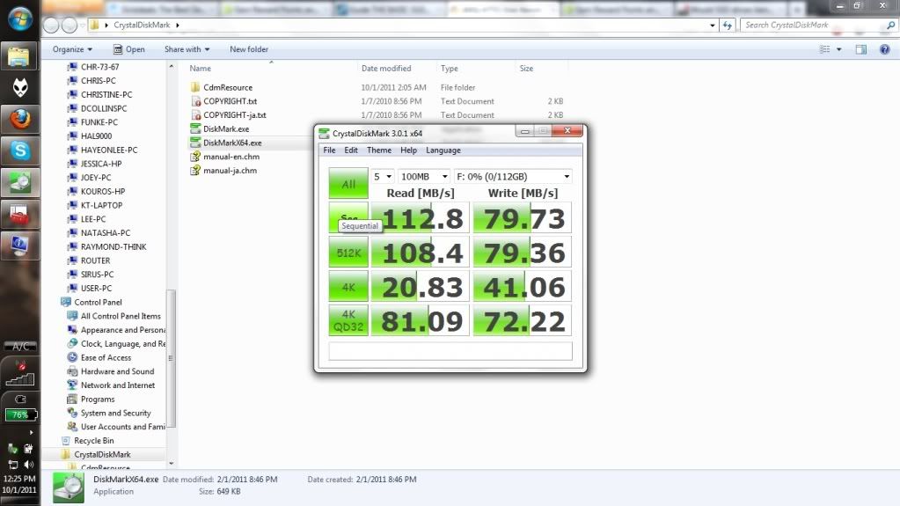Open Ease of Access tree item
The height and width of the screenshot is (506, 900).
(106, 357)
